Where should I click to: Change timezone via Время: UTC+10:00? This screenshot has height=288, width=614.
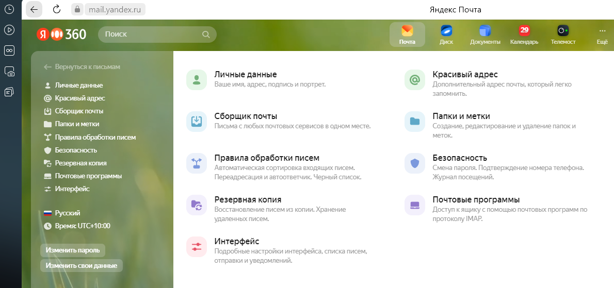point(77,226)
